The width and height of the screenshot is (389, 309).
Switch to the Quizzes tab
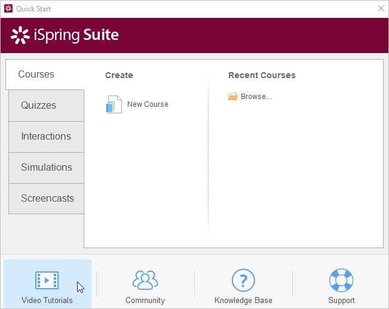(x=39, y=106)
